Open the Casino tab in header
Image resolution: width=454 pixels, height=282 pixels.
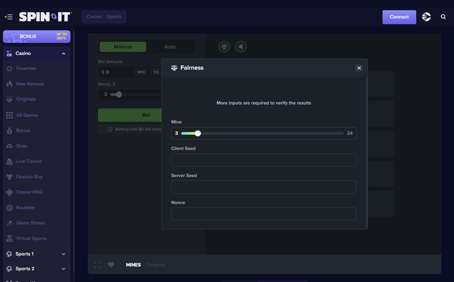(94, 17)
